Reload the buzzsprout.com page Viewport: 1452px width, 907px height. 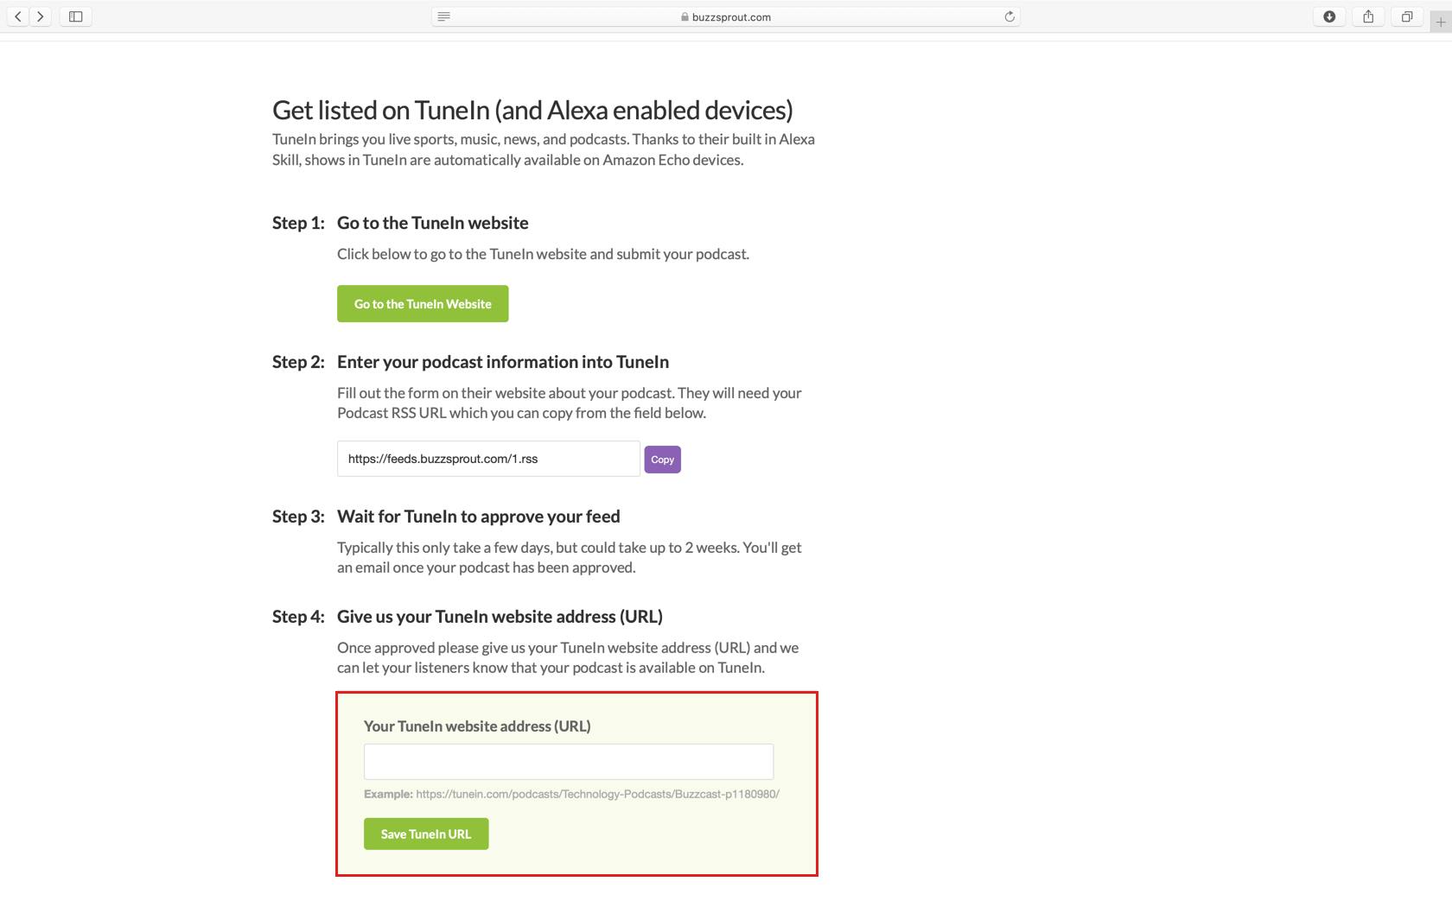1008,16
